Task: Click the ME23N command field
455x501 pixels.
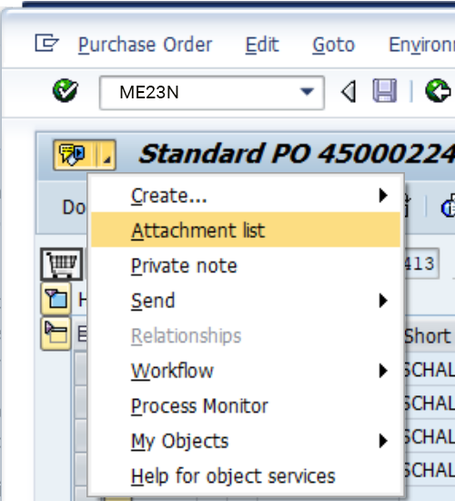Action: point(212,93)
